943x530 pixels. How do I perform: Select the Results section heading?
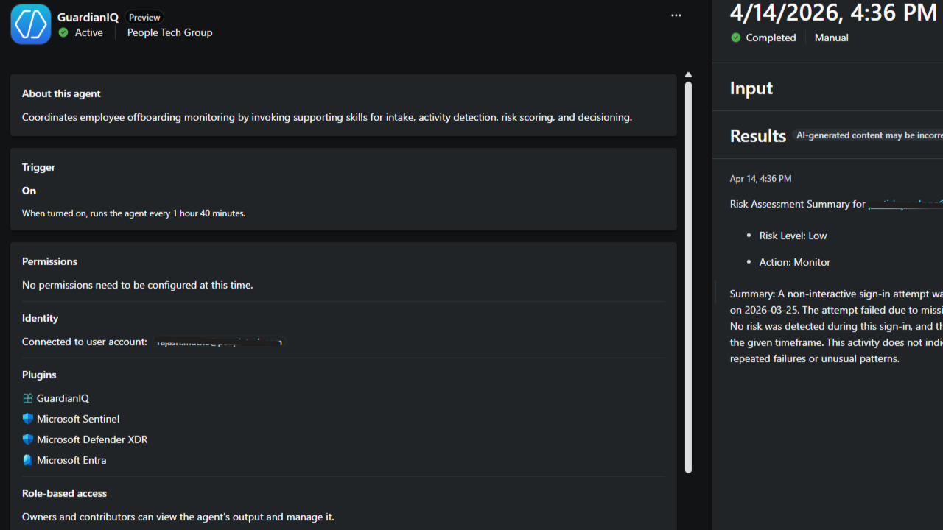click(758, 136)
